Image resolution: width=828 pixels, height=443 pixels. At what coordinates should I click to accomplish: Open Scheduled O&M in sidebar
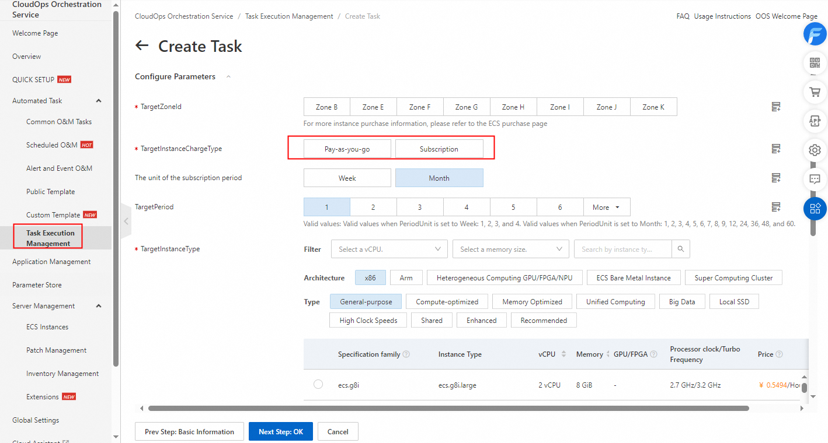tap(52, 145)
